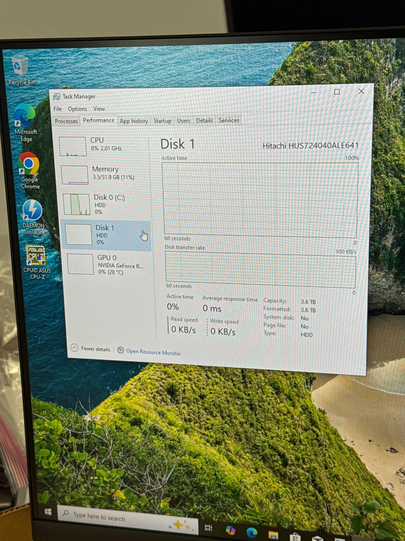Click the Task Manager title bar icon
405x541 pixels.
click(x=57, y=97)
